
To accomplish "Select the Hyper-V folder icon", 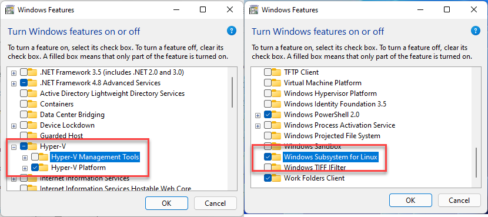I will coord(33,146).
